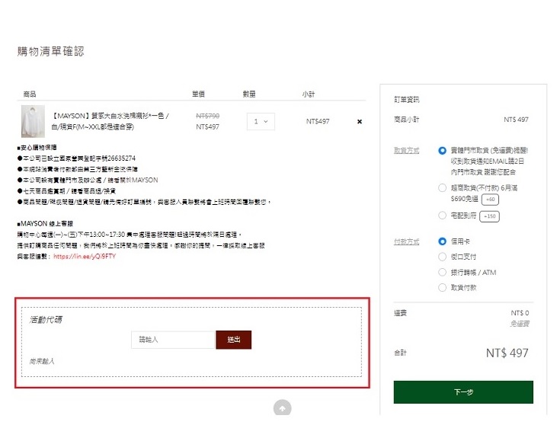
Task: Choose 超商取貨 convenience store pickup
Action: (443, 187)
